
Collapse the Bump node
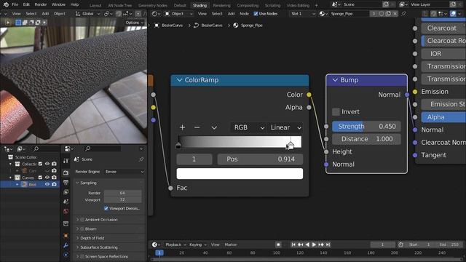pyautogui.click(x=335, y=80)
